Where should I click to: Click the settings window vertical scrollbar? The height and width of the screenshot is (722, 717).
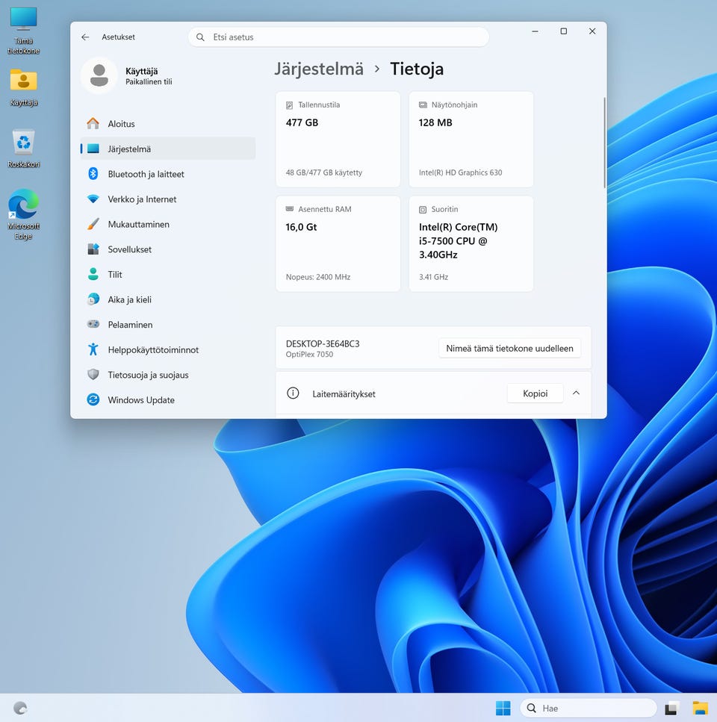(x=604, y=142)
